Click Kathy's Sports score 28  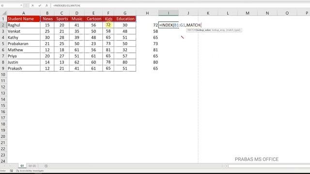point(62,38)
